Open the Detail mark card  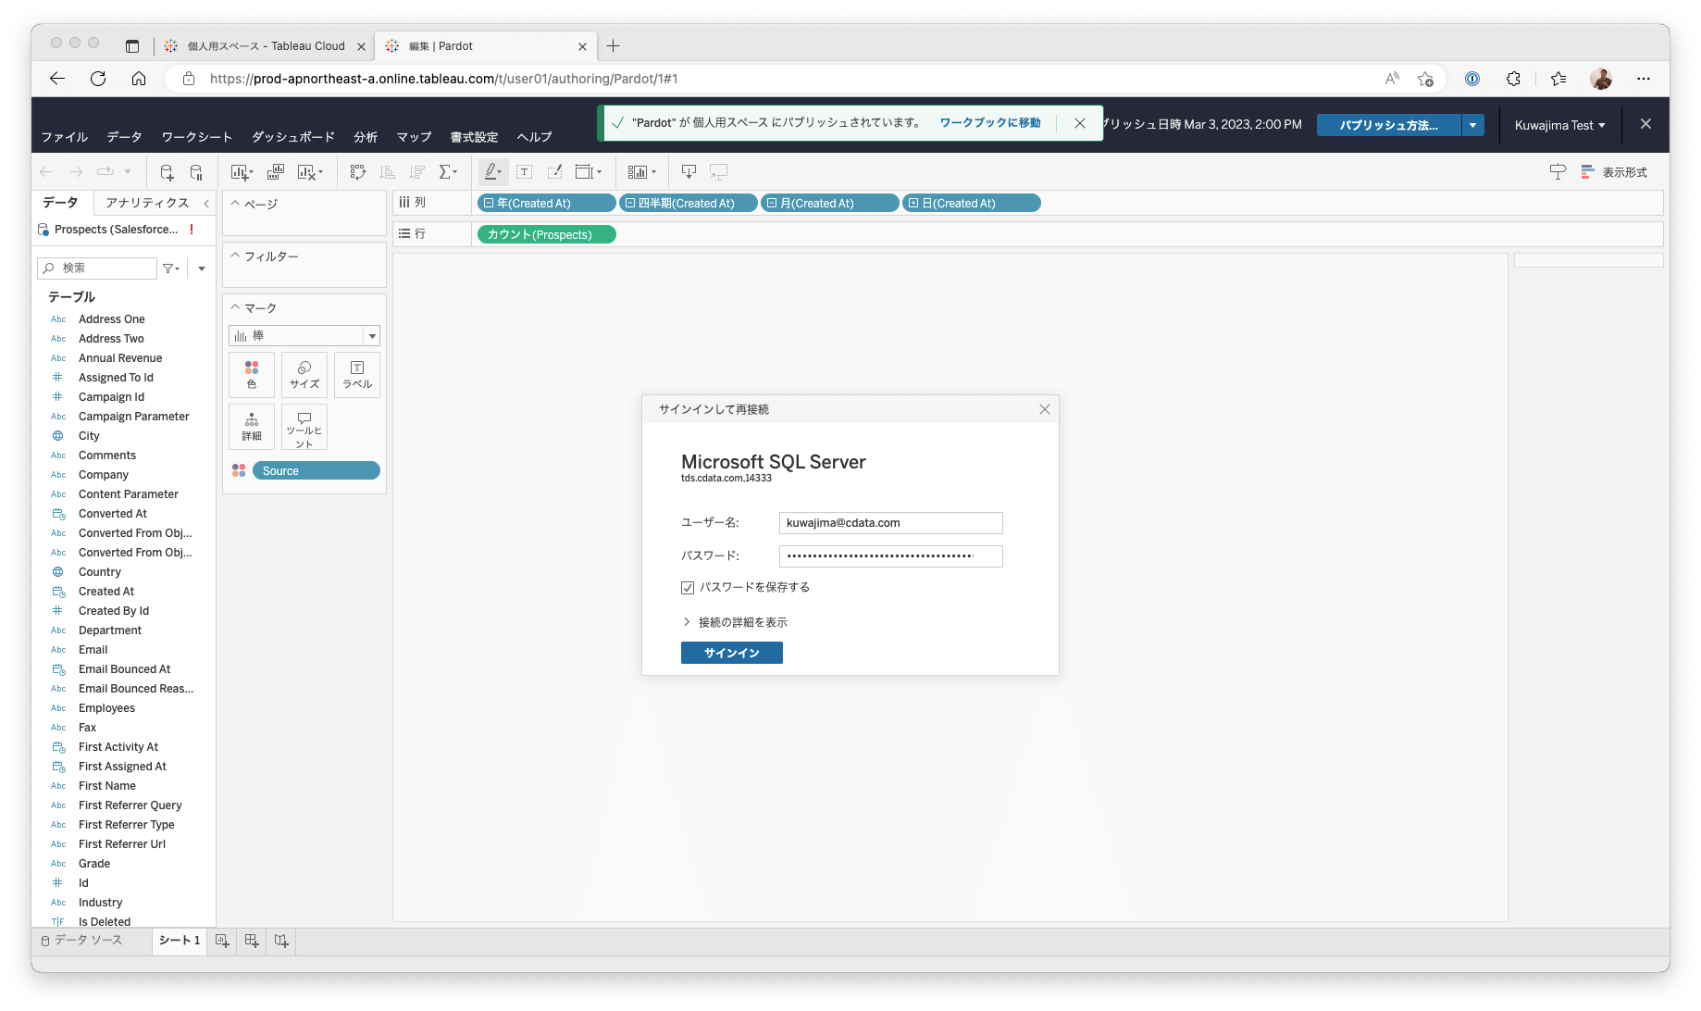(x=252, y=427)
